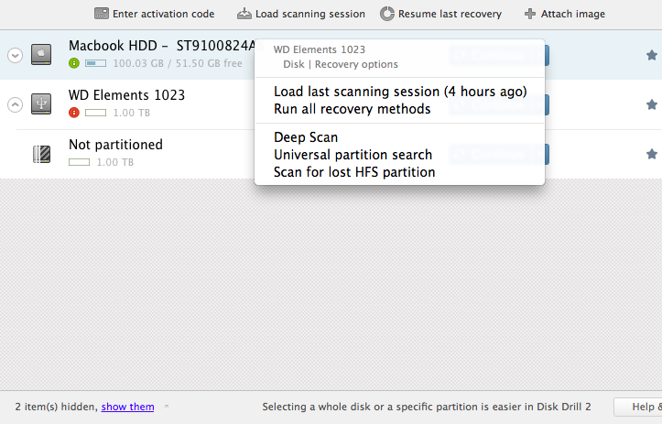
Task: Select Scan for lost HFS partition
Action: 354,172
